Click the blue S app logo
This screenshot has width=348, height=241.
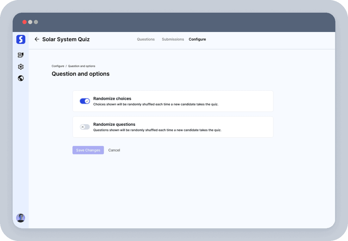coord(21,39)
